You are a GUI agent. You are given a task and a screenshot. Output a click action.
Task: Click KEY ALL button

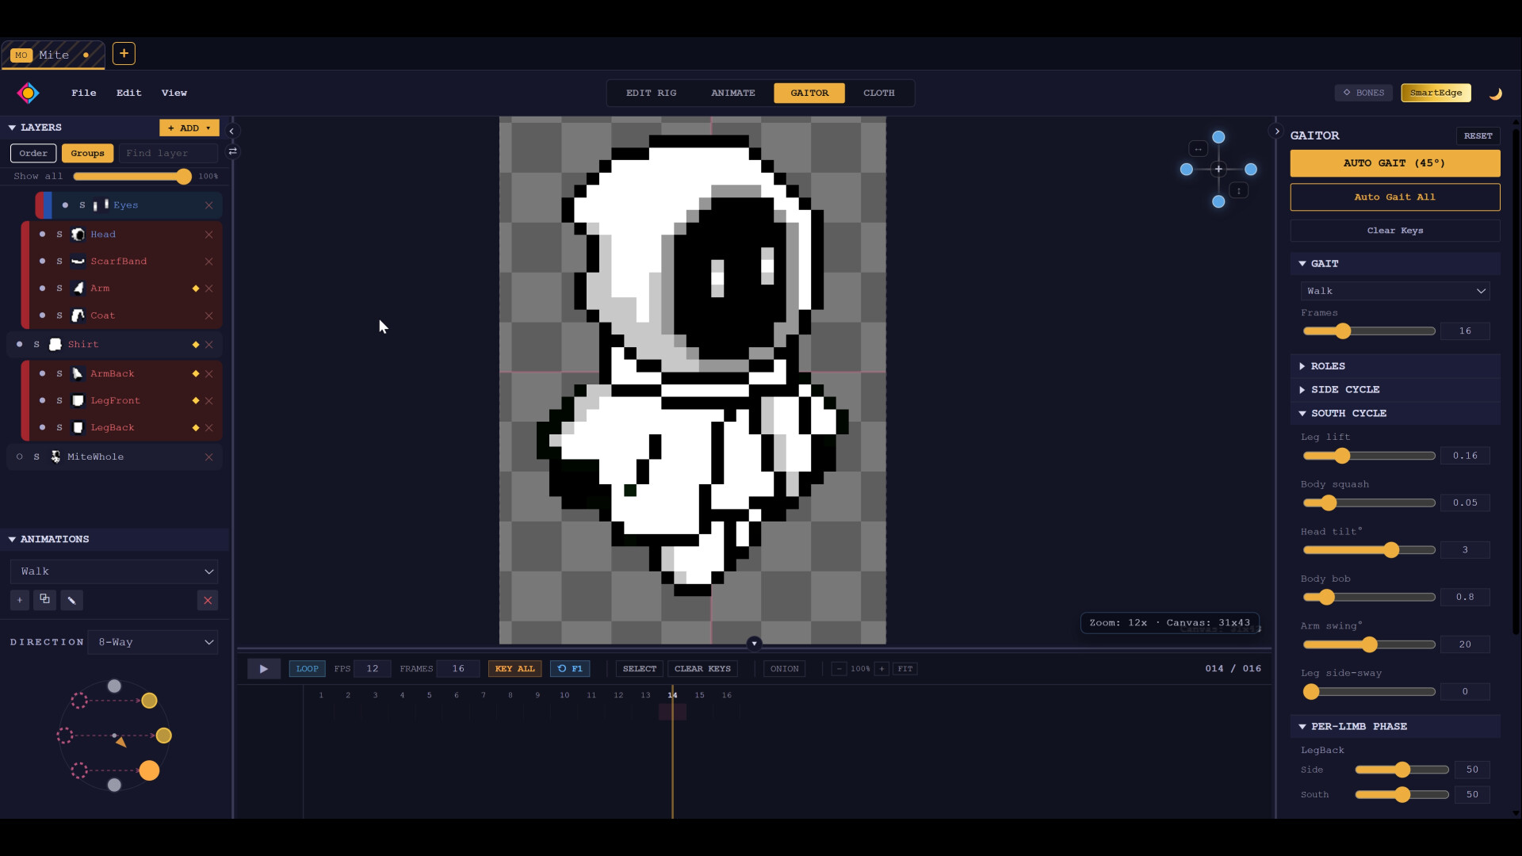[514, 669]
